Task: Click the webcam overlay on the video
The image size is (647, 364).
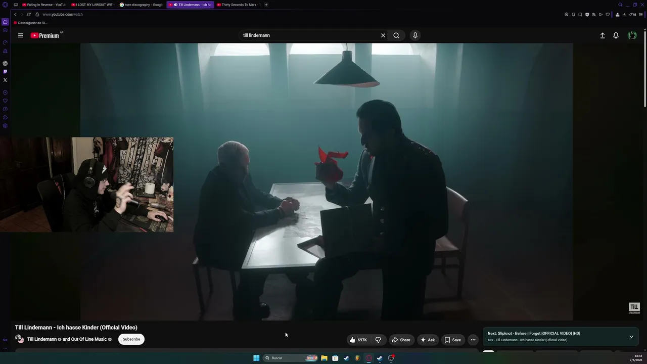Action: [x=86, y=185]
